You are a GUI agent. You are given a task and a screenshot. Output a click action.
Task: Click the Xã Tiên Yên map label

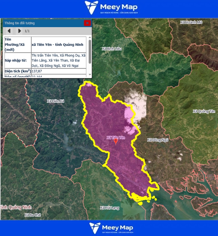pyautogui.click(x=116, y=137)
